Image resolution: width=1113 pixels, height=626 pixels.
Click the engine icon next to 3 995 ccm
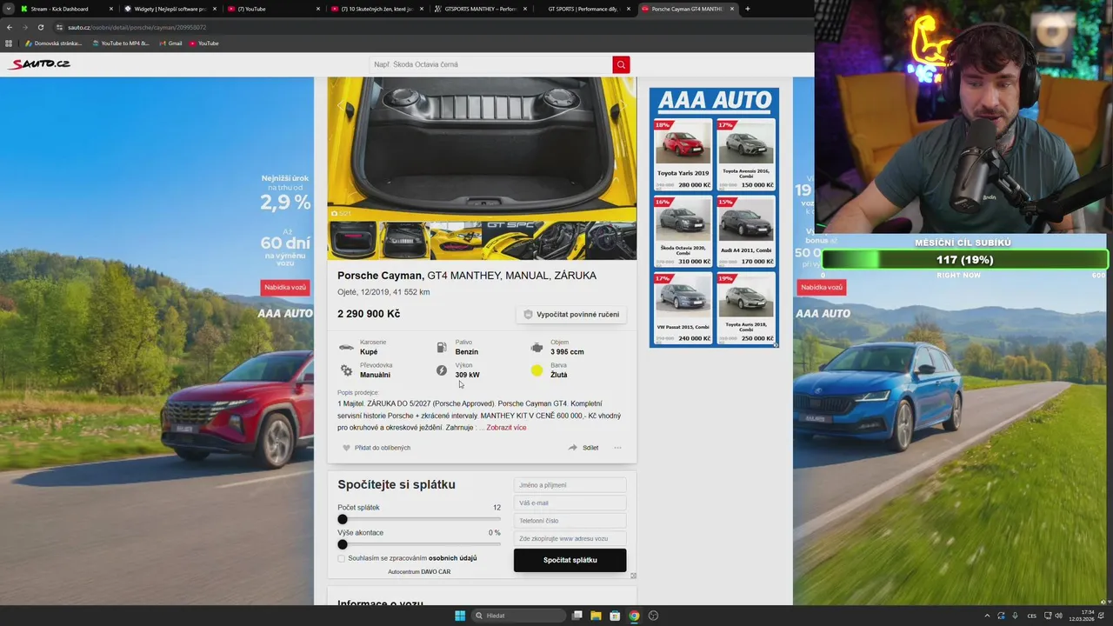pos(537,348)
